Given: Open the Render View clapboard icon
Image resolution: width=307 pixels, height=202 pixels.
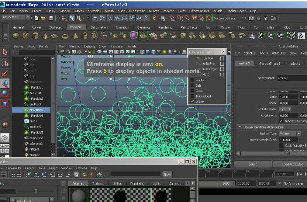Looking at the screenshot, I should (251, 18).
